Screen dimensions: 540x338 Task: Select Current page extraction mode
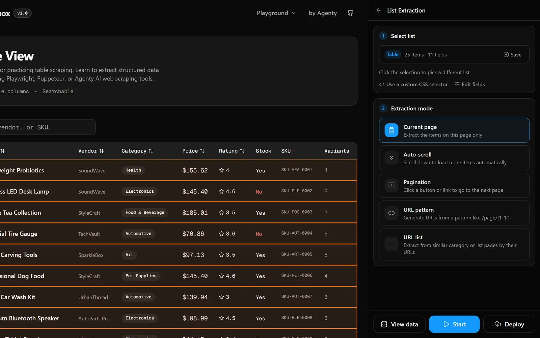(454, 130)
